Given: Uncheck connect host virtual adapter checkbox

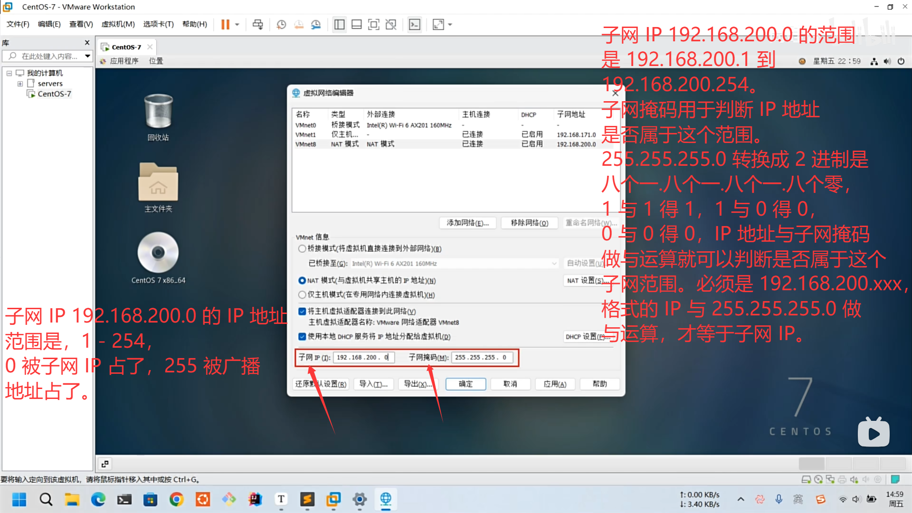Looking at the screenshot, I should click(x=302, y=312).
